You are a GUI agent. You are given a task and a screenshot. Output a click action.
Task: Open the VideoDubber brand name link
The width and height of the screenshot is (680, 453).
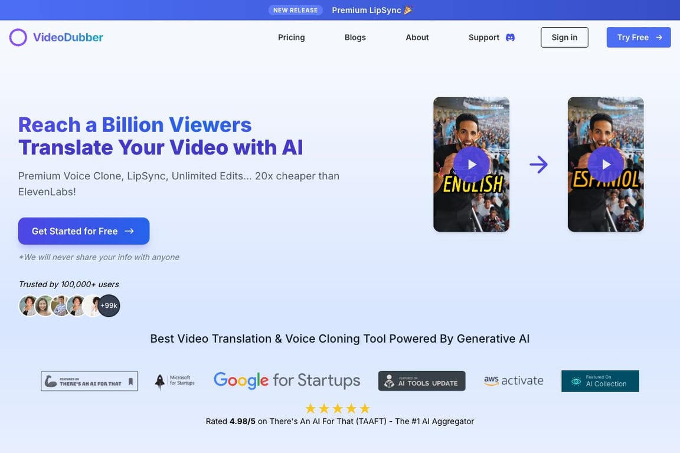pyautogui.click(x=68, y=38)
